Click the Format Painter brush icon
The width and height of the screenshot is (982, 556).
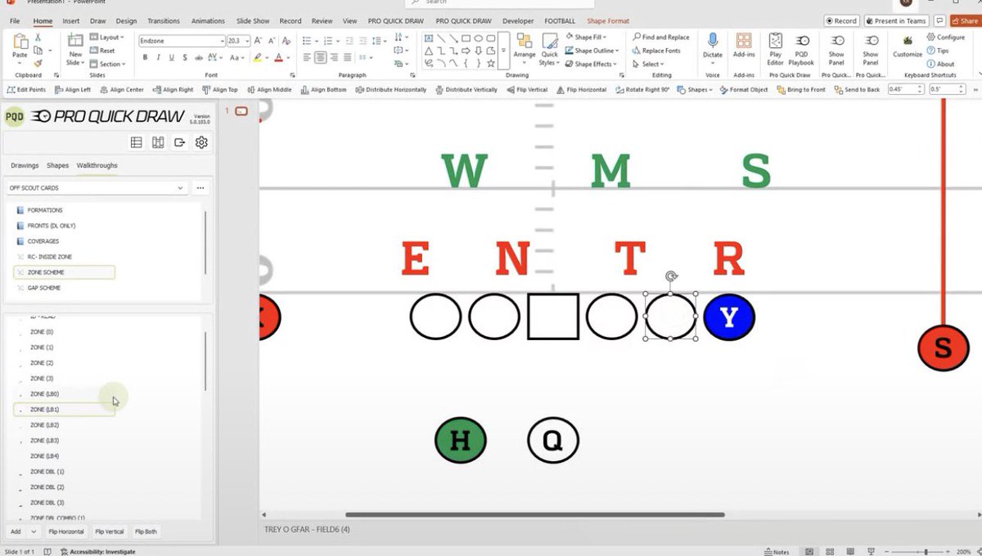coord(38,63)
